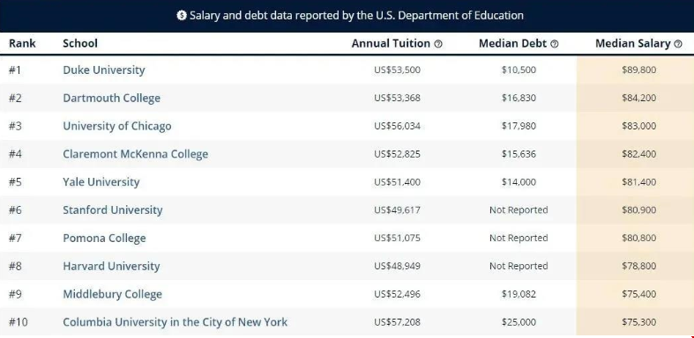Click the Median Salary column header text
Viewport: 694px width, 338px height.
632,43
